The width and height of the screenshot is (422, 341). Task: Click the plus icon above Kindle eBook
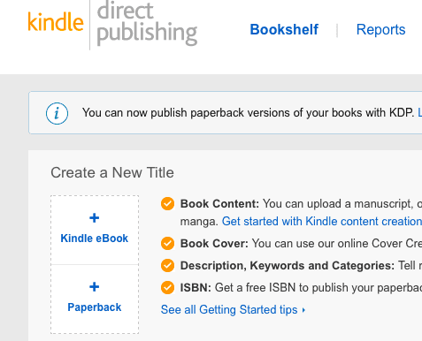click(95, 218)
